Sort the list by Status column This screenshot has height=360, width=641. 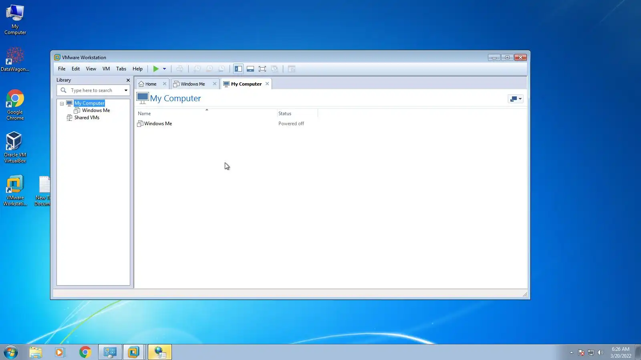click(297, 114)
